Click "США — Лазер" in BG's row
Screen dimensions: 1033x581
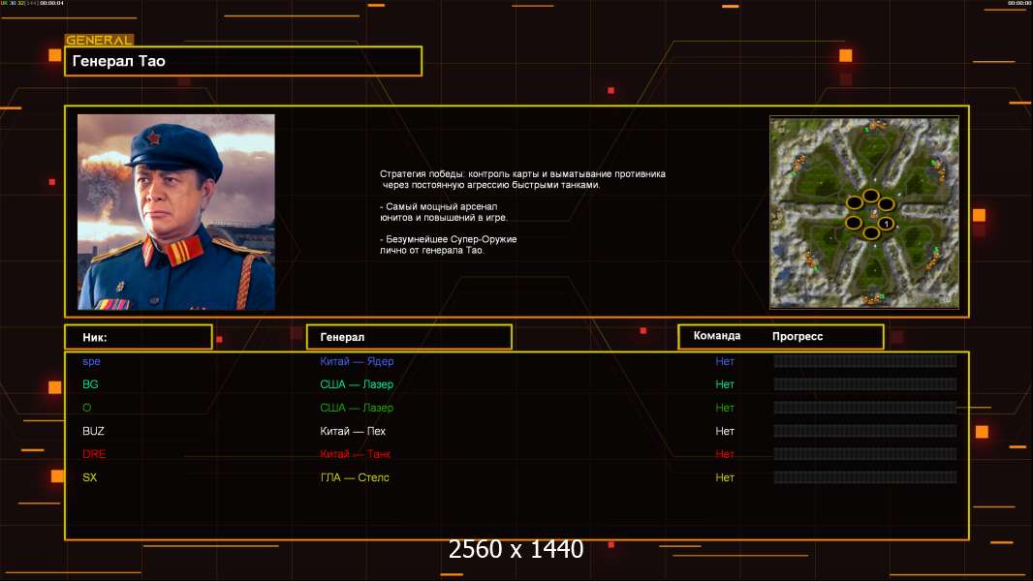(357, 384)
